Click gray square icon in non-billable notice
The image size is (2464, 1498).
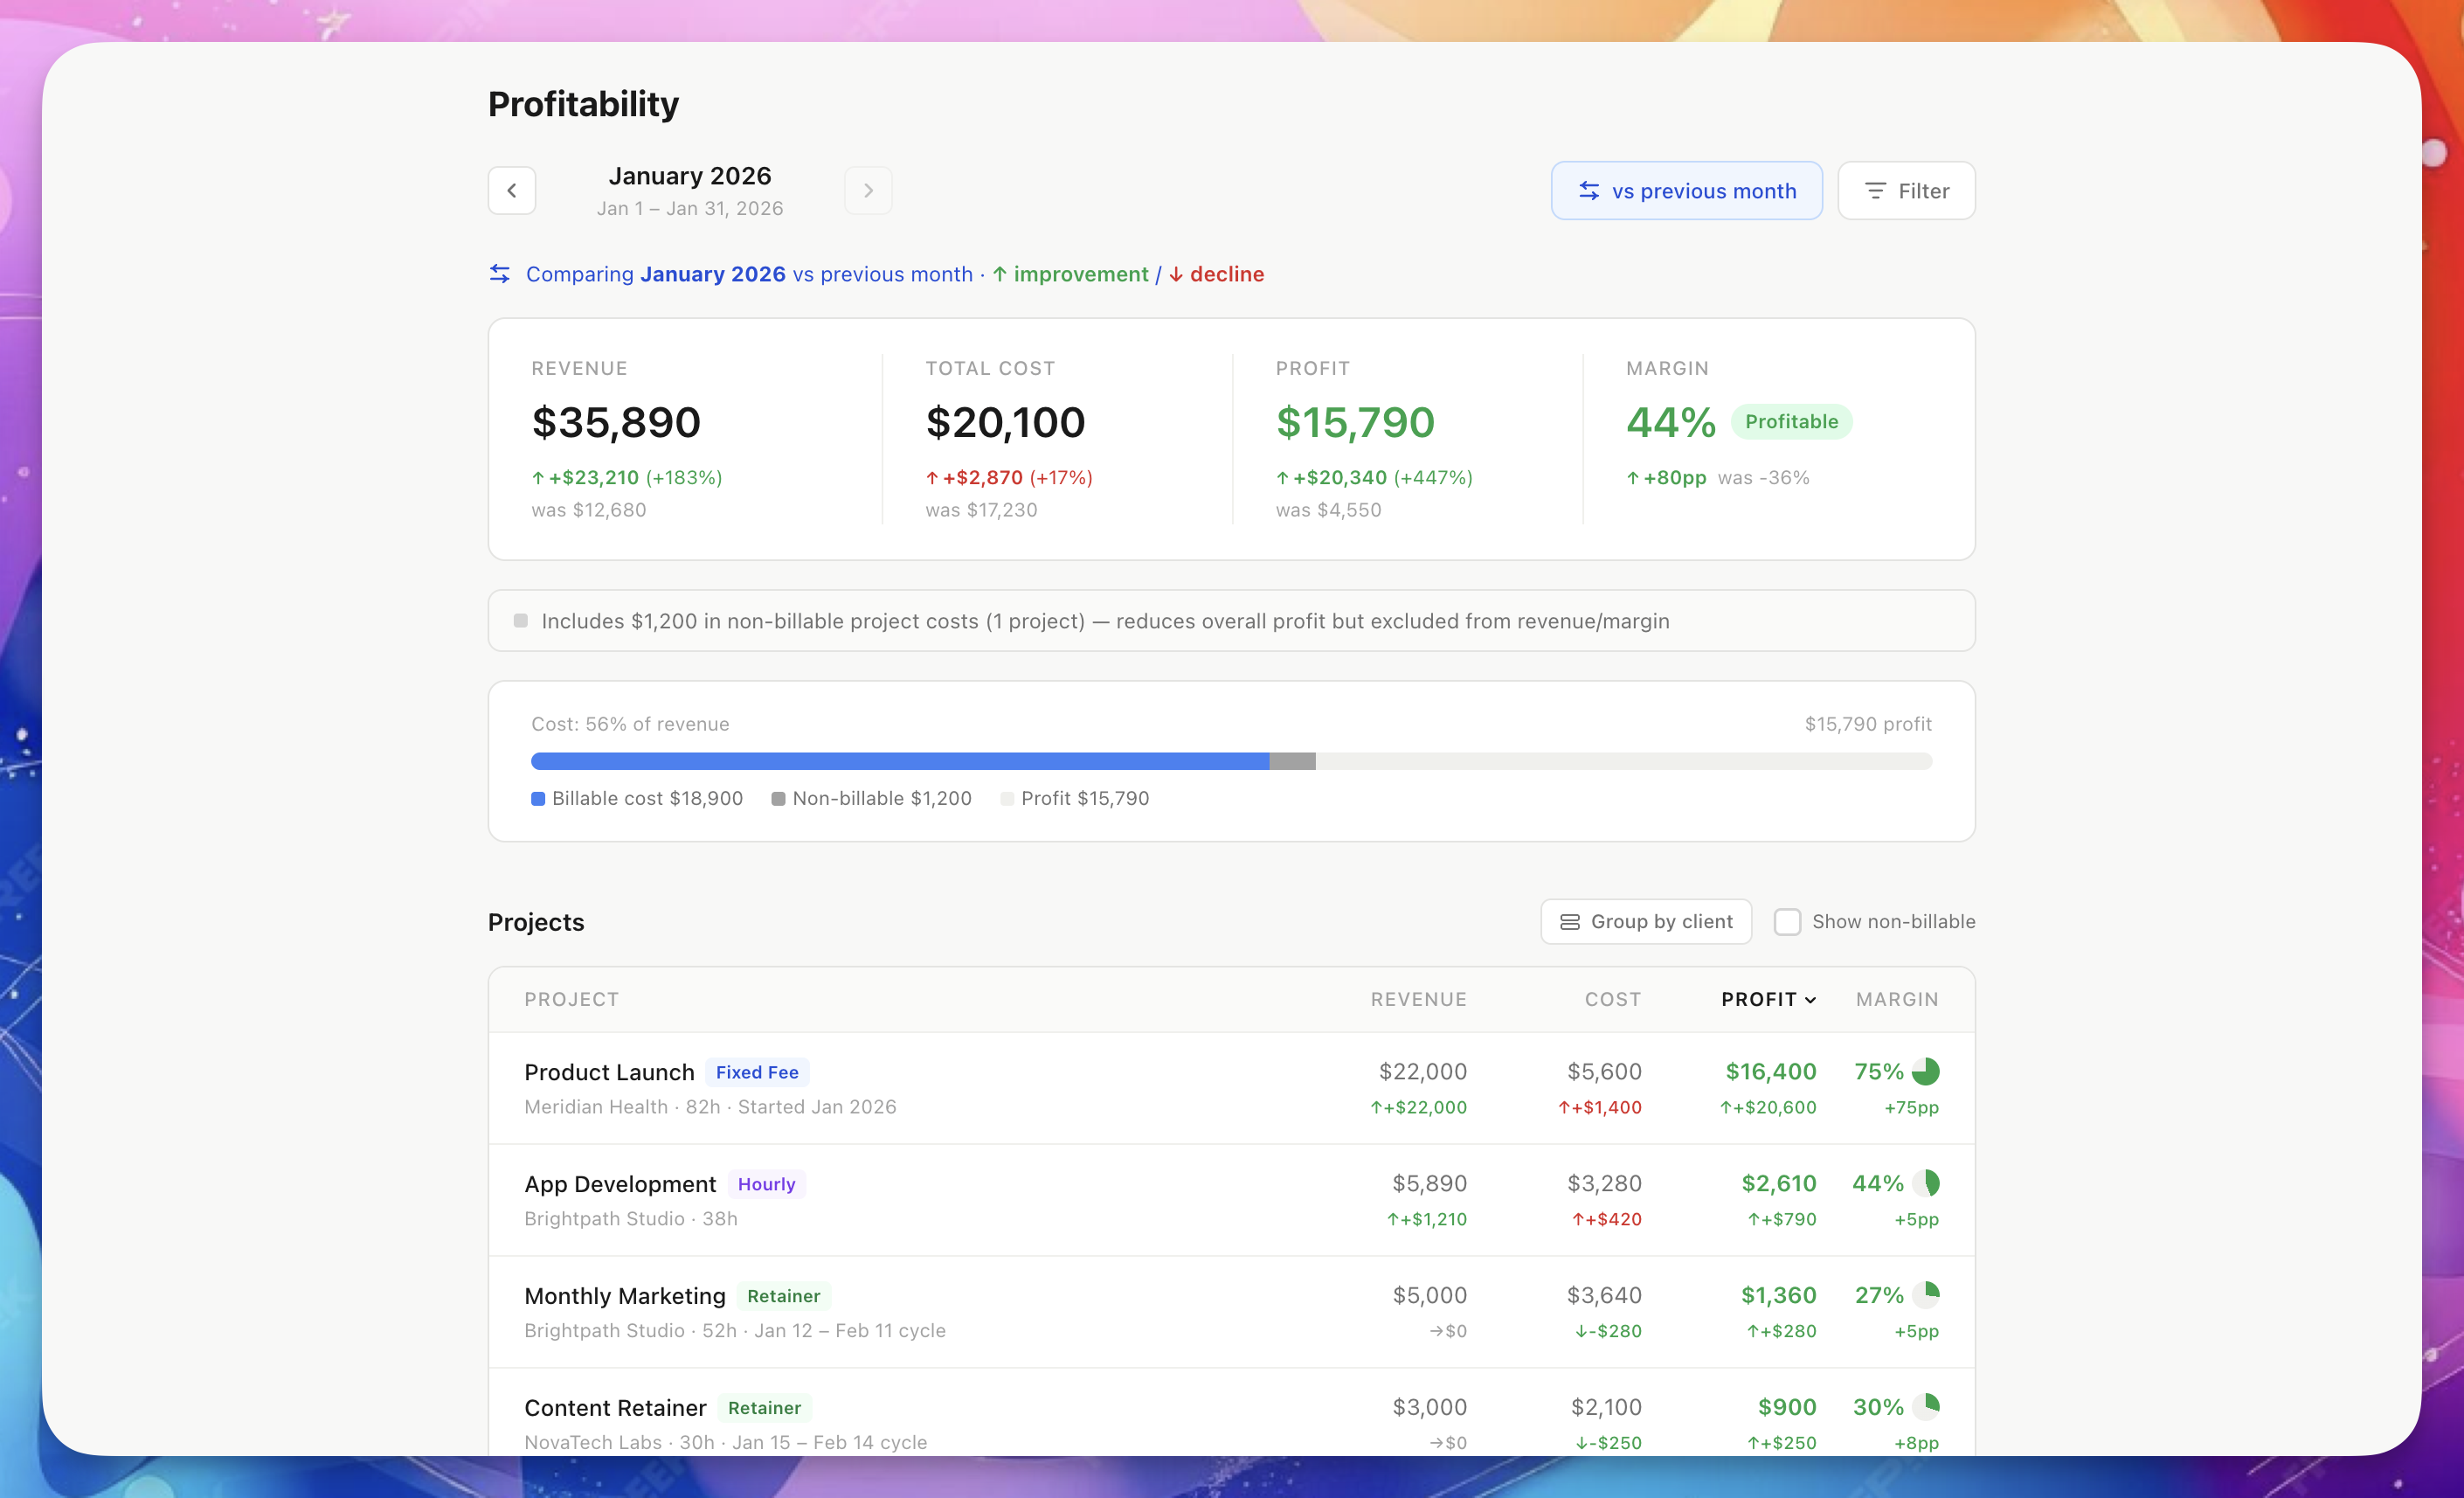click(x=521, y=621)
